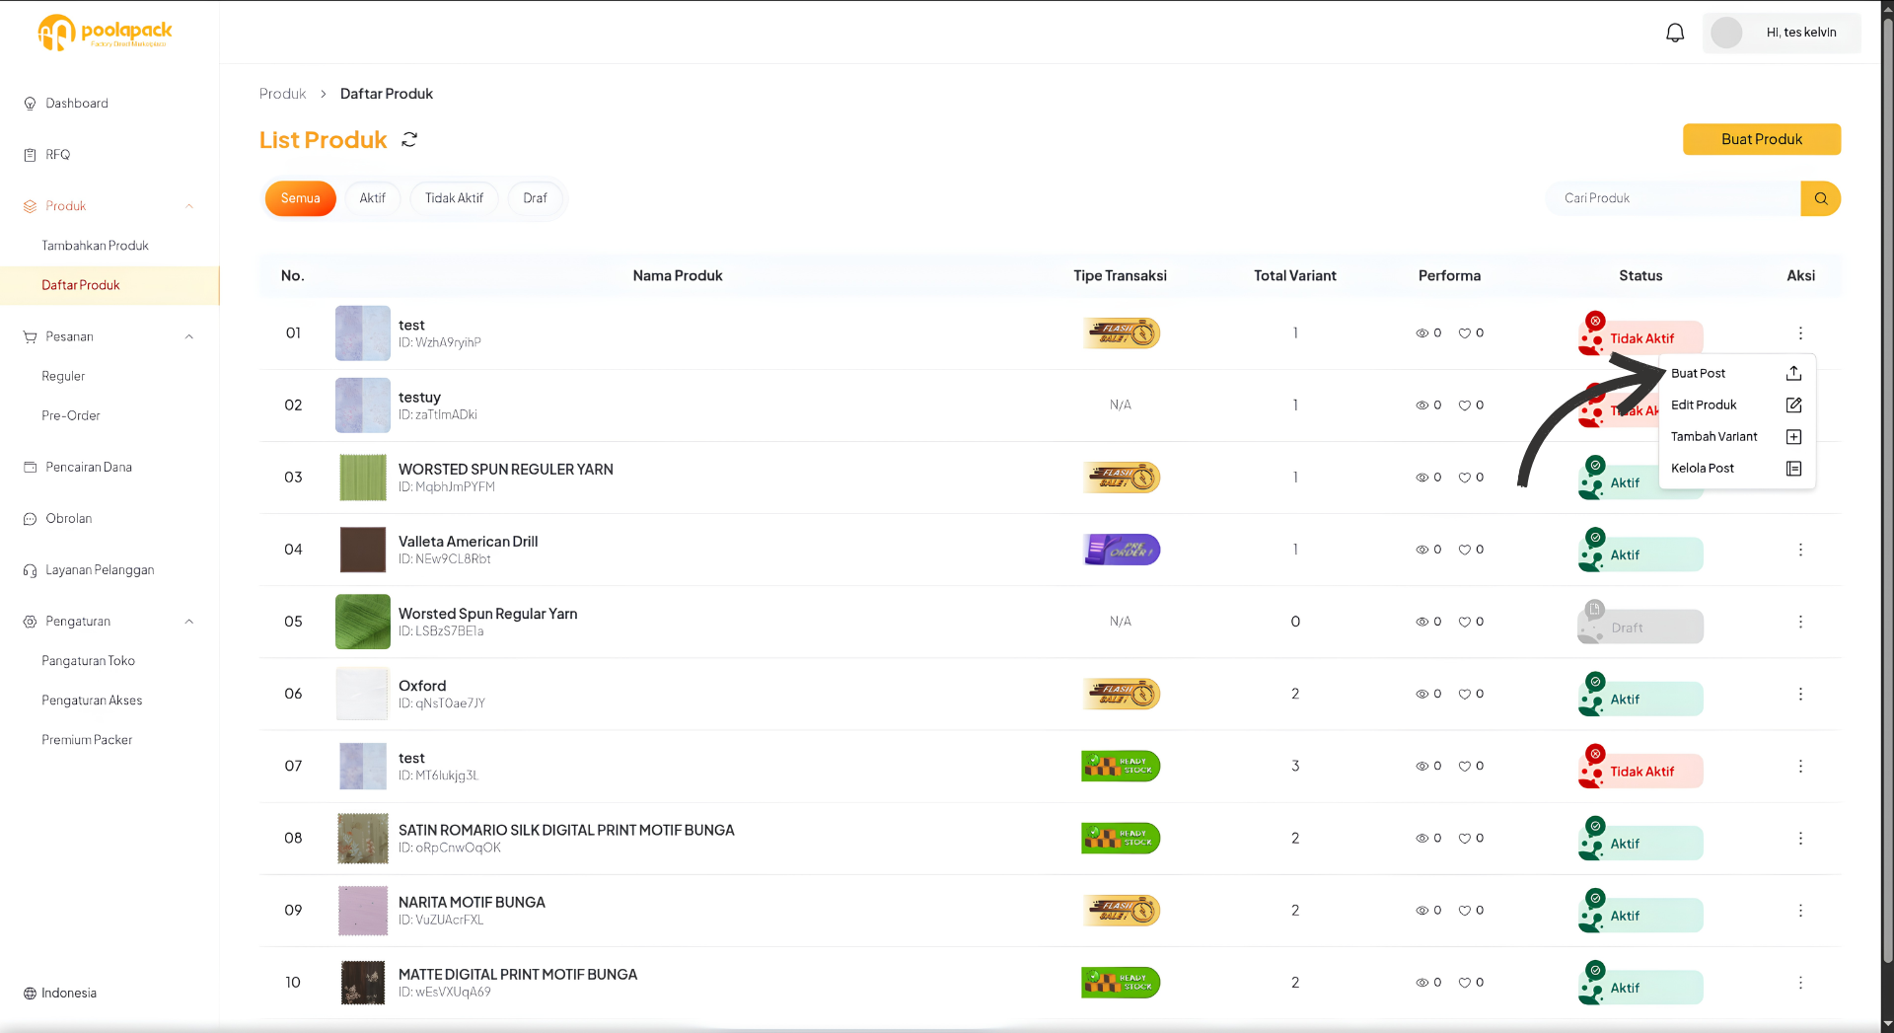Collapse the Pengaturan sidebar section
This screenshot has width=1894, height=1033.
(189, 622)
